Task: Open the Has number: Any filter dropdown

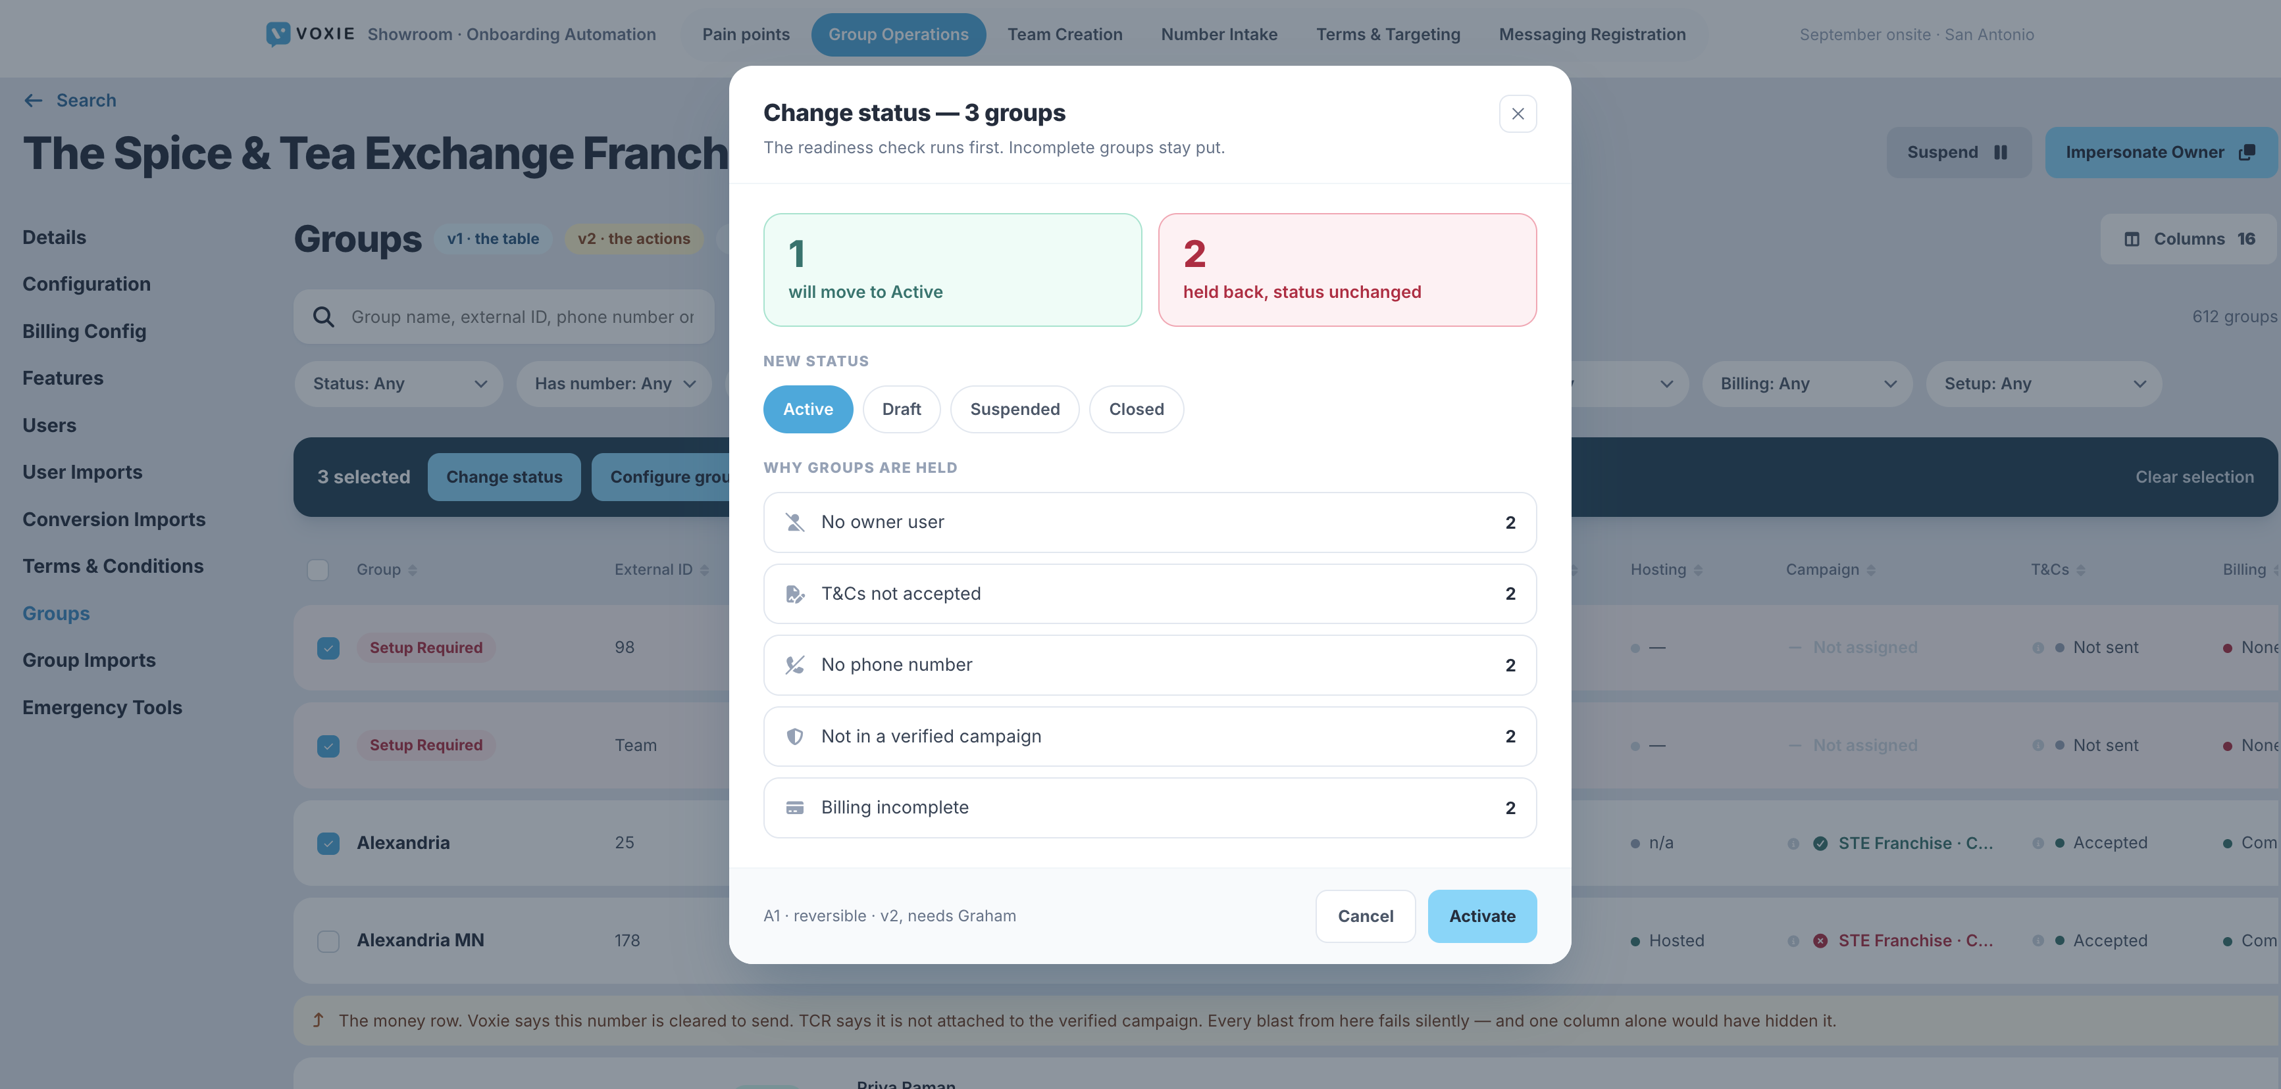Action: (613, 384)
